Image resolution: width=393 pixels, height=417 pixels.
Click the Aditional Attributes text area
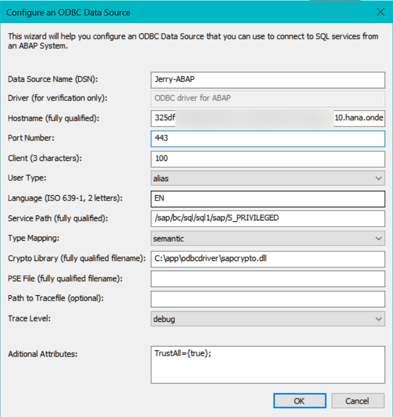pos(268,365)
